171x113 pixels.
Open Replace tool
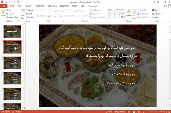coord(156,14)
